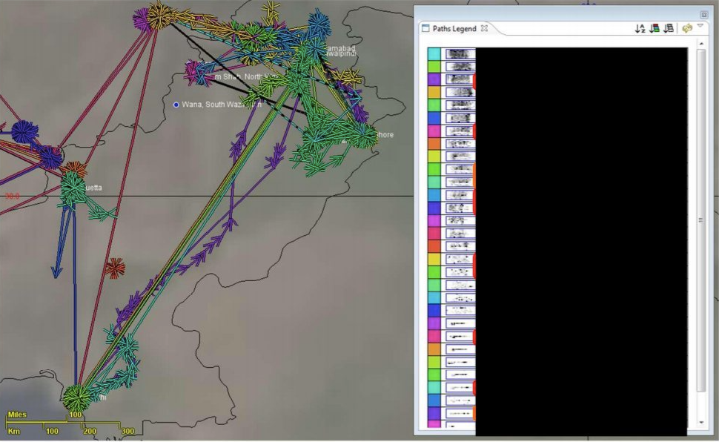The image size is (719, 442).
Task: Select the Paths Legend tab
Action: click(x=454, y=28)
